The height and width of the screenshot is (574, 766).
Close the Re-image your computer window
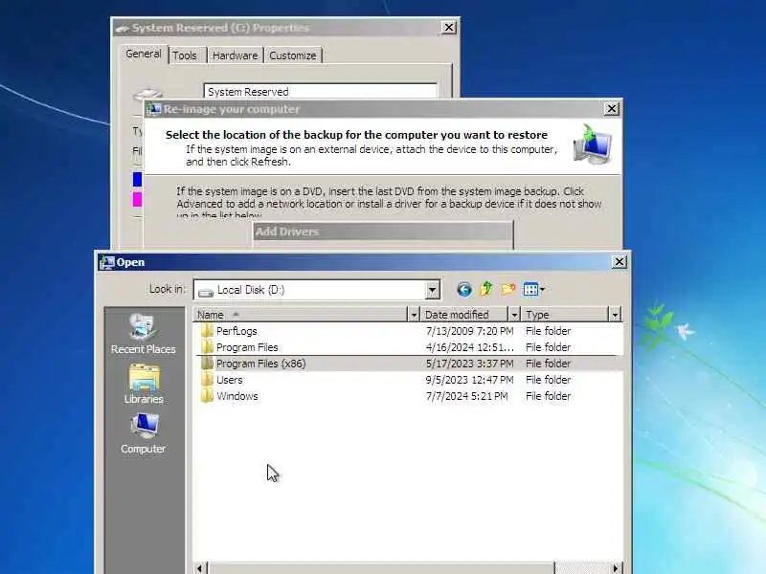click(x=612, y=109)
